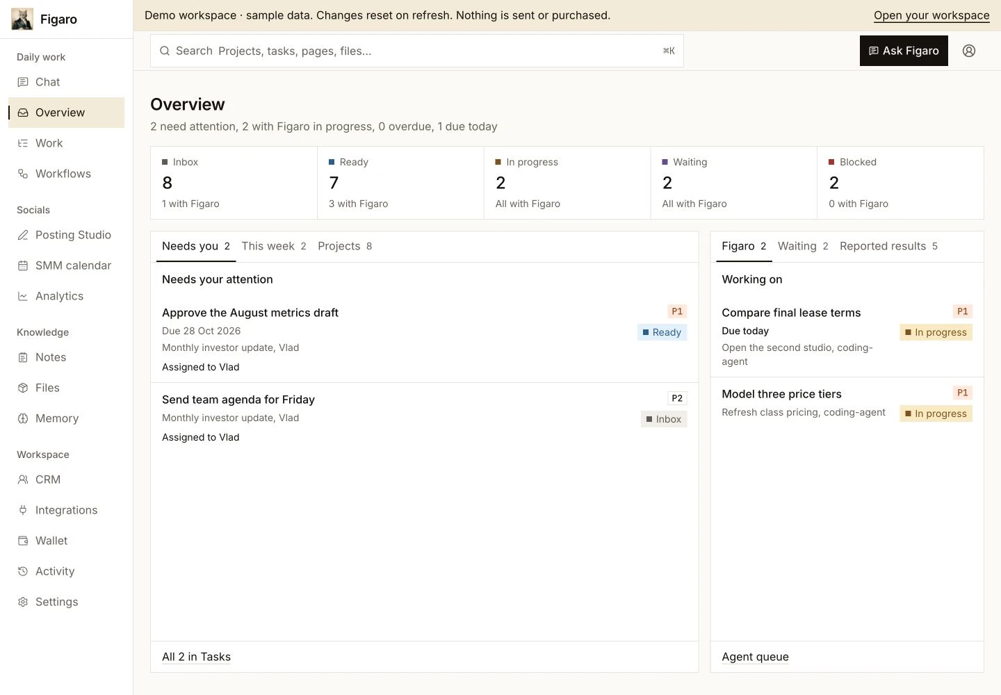
Task: Follow the Open your workspace link
Action: pos(931,15)
